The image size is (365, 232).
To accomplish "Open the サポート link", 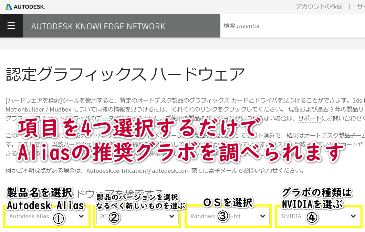I will [310, 118].
